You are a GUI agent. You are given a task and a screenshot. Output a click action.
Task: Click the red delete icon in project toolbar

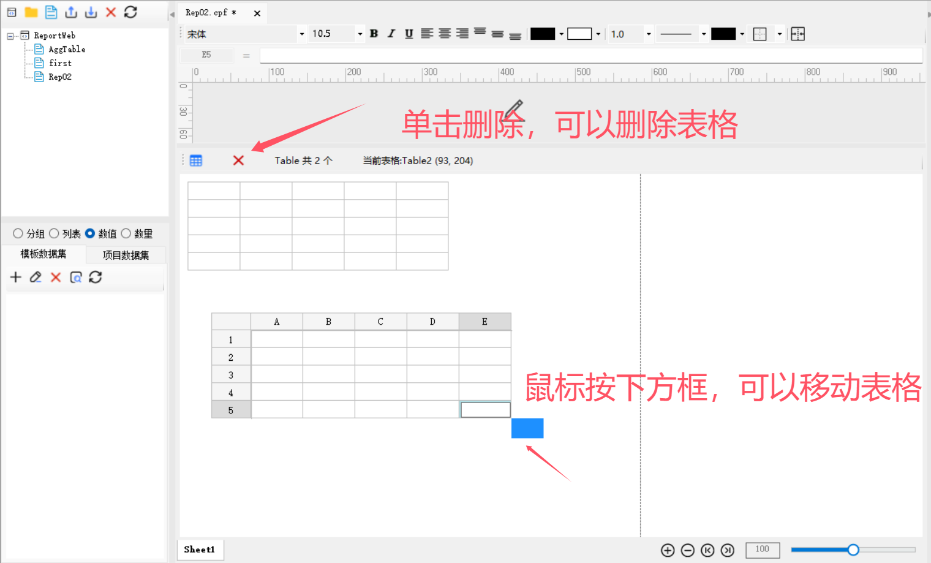point(111,12)
